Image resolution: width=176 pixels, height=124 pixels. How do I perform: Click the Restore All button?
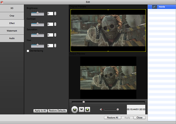pyautogui.click(x=112, y=118)
